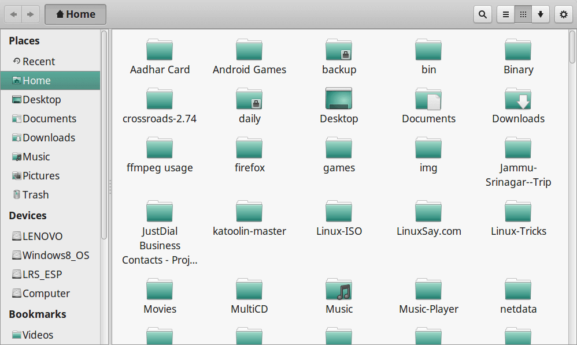Select the Aadhar Card folder

[160, 57]
